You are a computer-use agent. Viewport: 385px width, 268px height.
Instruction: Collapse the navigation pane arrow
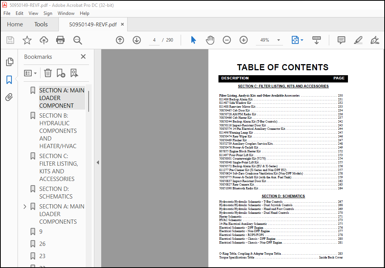click(98, 163)
